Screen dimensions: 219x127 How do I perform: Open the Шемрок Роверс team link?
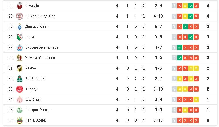click(38, 110)
